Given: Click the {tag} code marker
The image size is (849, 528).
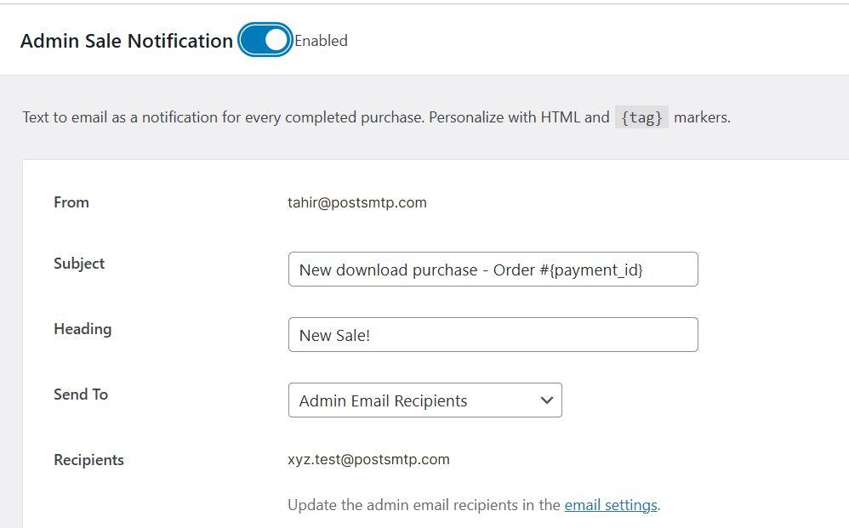Looking at the screenshot, I should click(641, 117).
